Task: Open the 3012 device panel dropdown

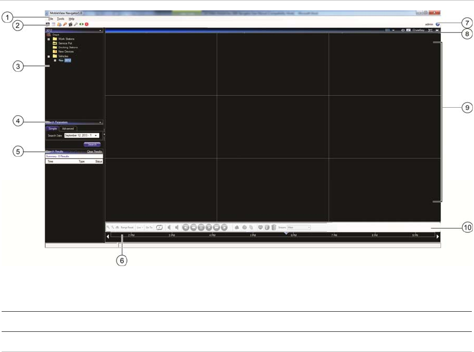Action: point(100,30)
